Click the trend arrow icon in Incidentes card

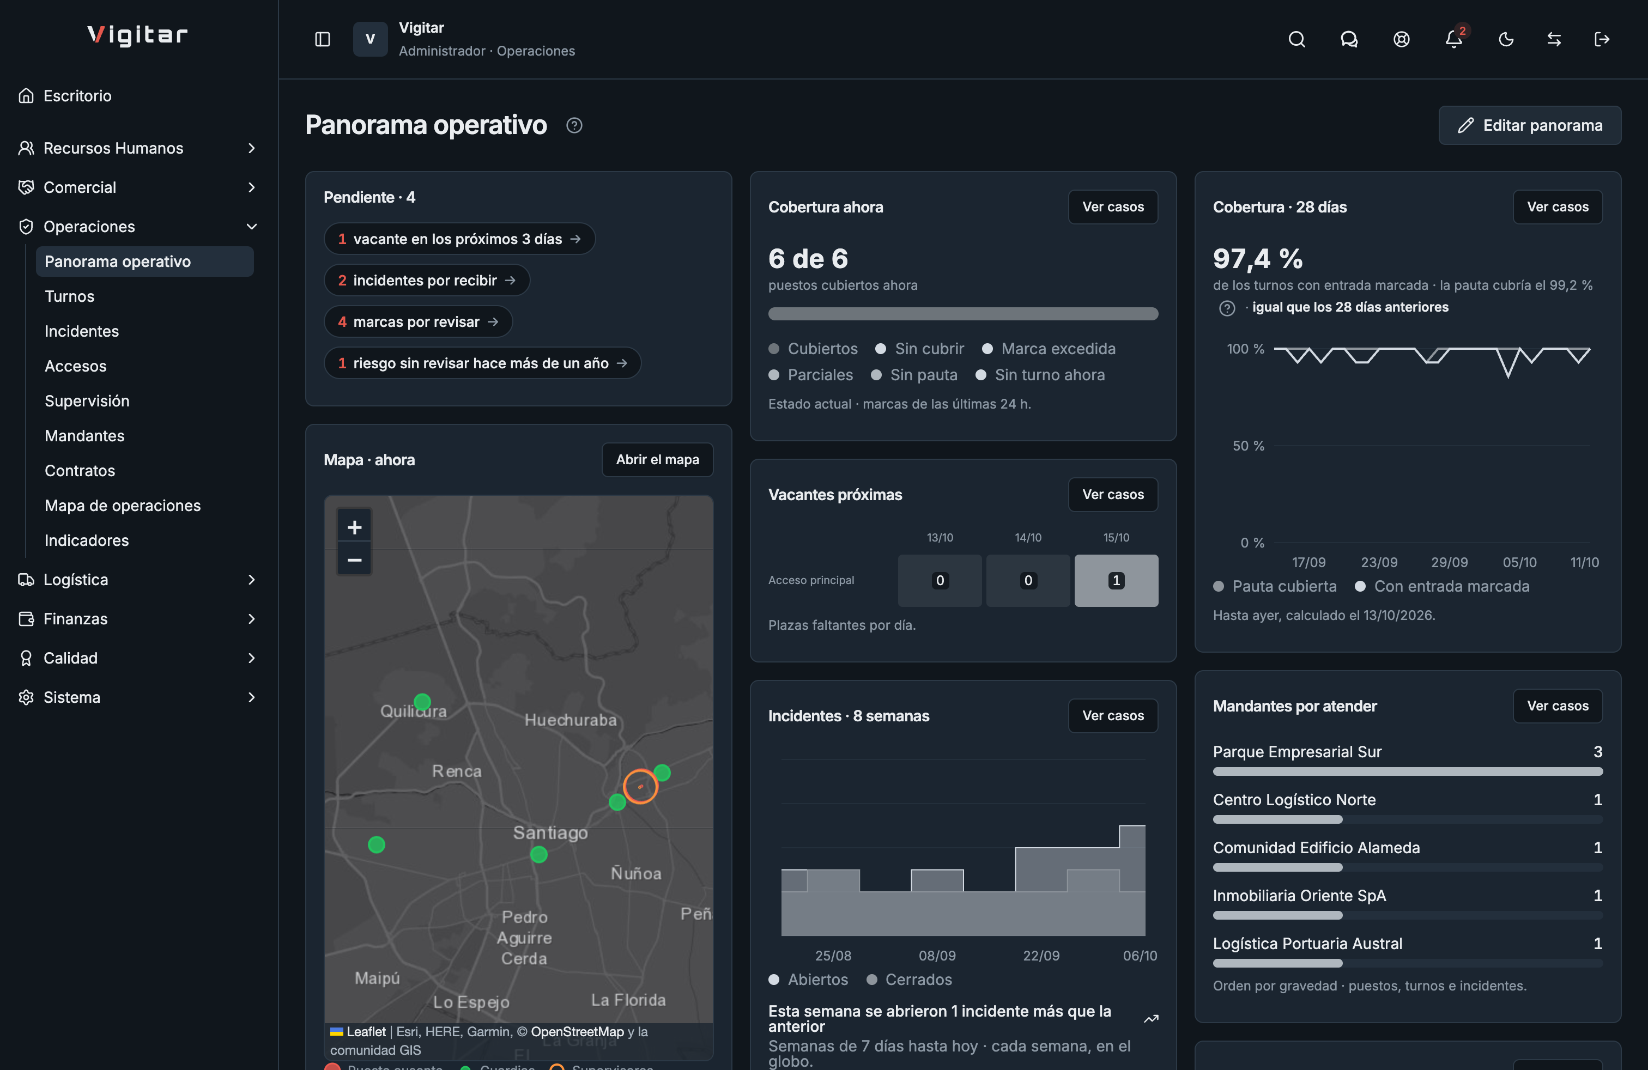click(x=1152, y=1019)
